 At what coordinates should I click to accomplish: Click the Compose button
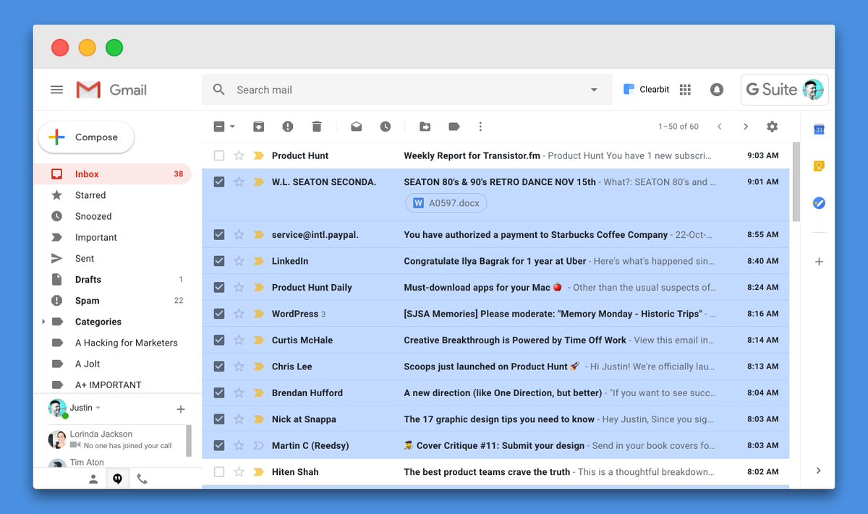[x=86, y=137]
